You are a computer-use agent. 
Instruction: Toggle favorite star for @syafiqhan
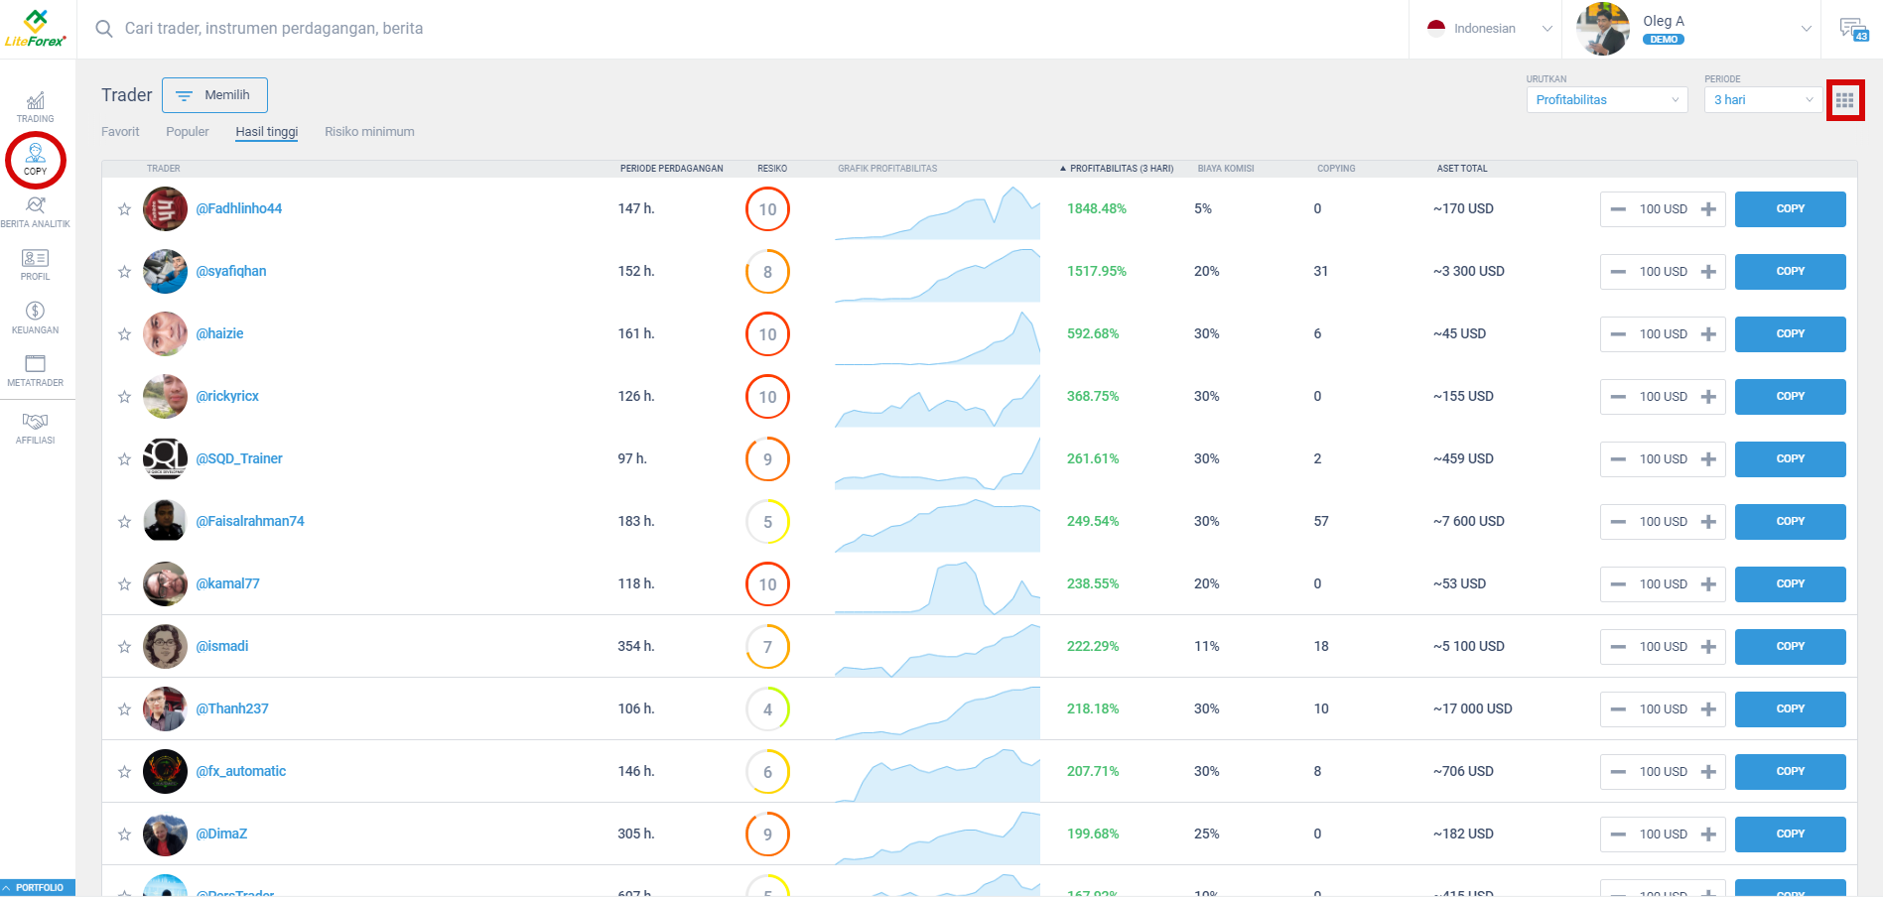coord(124,271)
